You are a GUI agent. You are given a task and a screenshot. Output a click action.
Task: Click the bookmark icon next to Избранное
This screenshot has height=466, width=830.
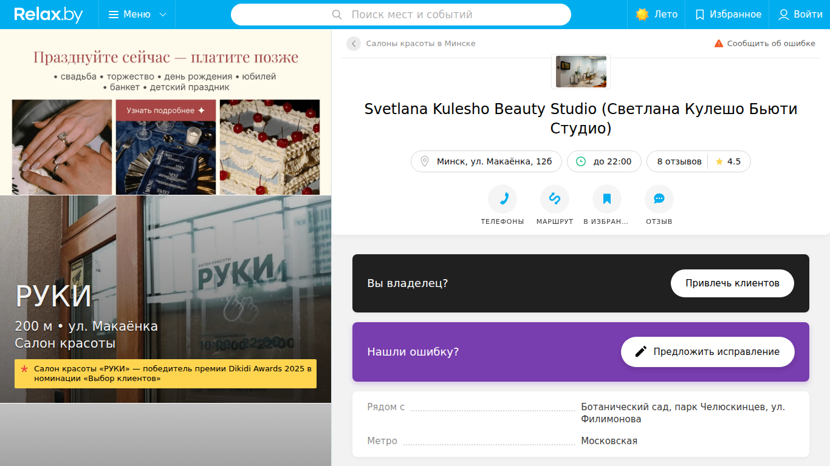click(700, 15)
